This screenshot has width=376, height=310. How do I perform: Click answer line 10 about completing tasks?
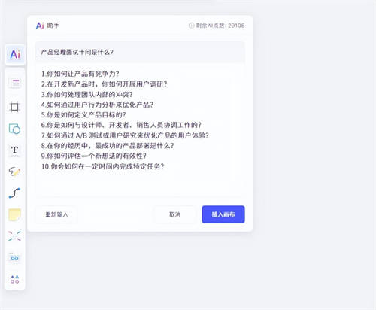point(102,166)
